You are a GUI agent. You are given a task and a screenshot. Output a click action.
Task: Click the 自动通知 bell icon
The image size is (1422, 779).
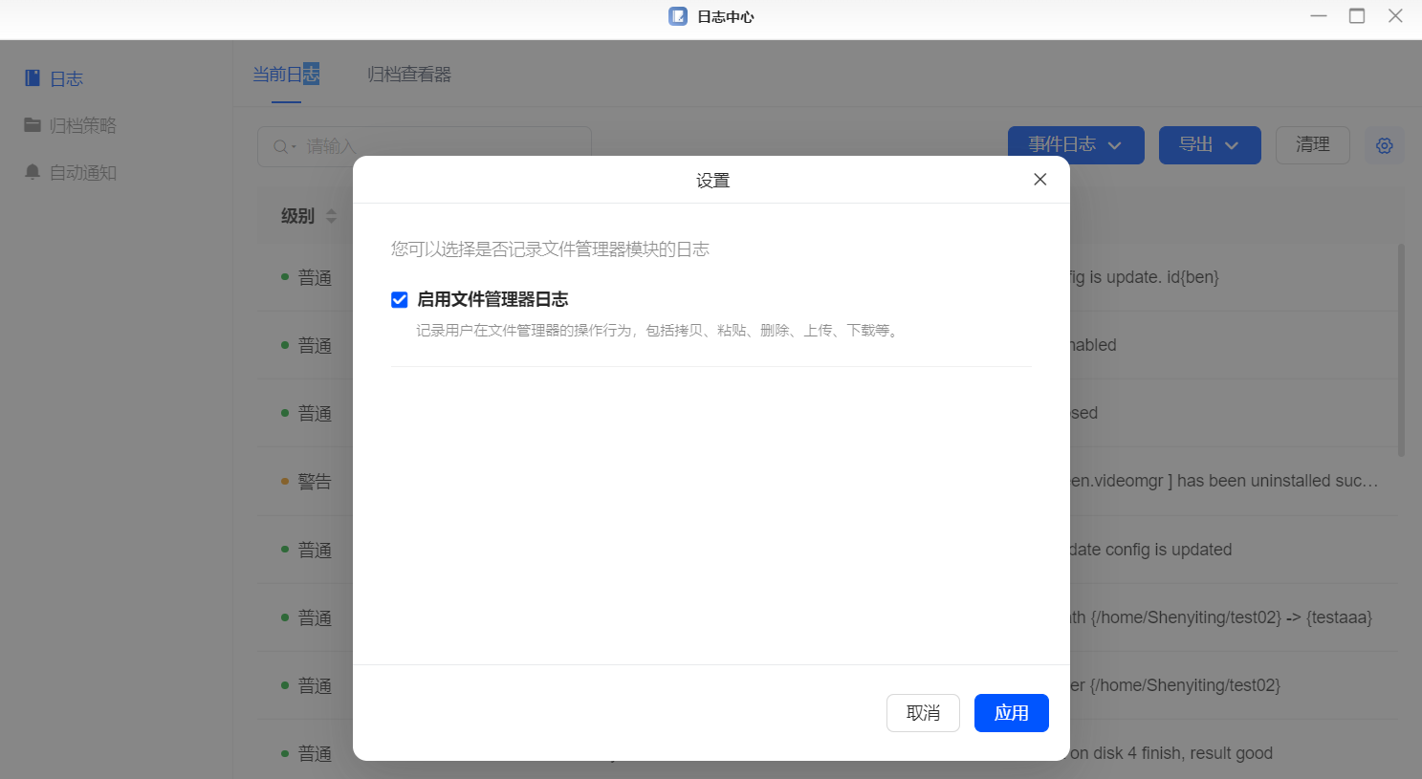(33, 172)
